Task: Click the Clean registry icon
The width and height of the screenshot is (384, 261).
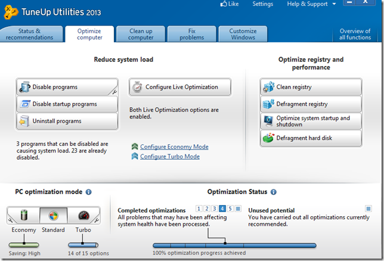Action: point(269,87)
